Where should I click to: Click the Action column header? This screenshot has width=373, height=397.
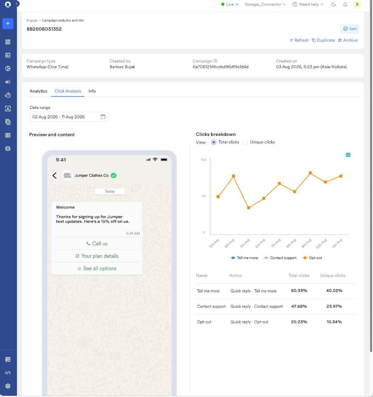point(235,275)
